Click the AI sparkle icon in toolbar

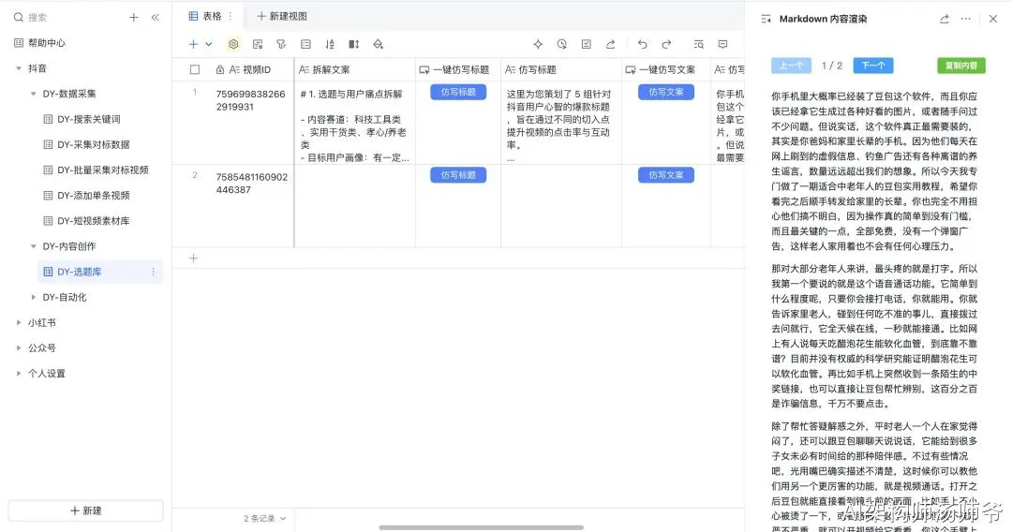coord(538,44)
